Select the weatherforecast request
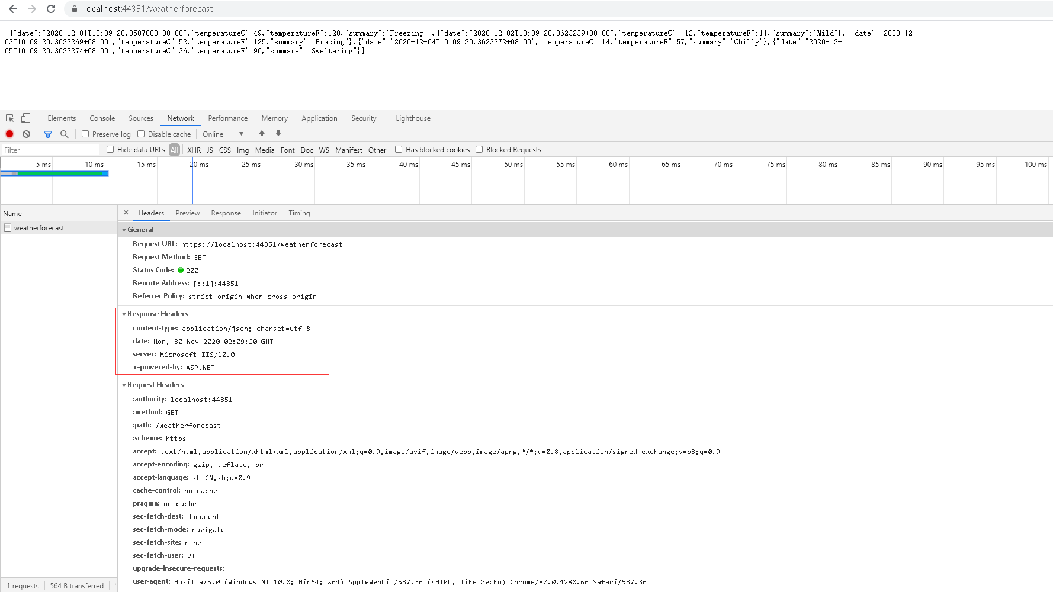Image resolution: width=1053 pixels, height=592 pixels. click(x=39, y=227)
